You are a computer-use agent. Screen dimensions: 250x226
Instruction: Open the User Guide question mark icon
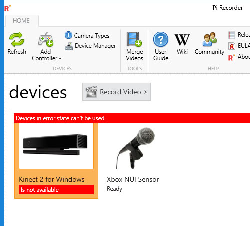(161, 39)
